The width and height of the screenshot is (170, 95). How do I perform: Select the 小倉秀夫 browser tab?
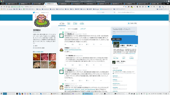[63, 4]
